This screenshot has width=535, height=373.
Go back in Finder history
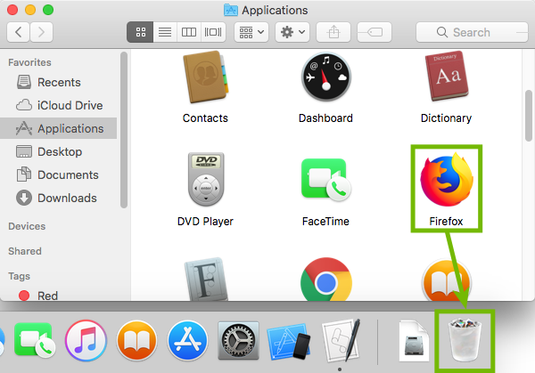pos(18,32)
